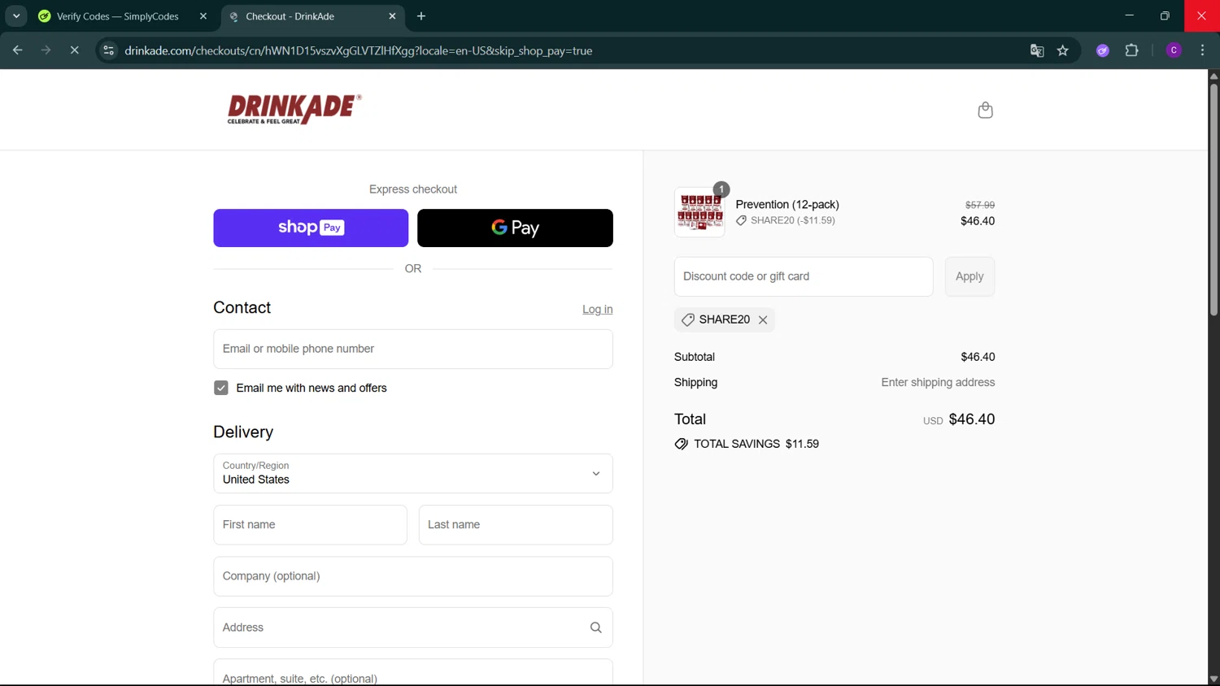Focus the First name field

tap(310, 525)
